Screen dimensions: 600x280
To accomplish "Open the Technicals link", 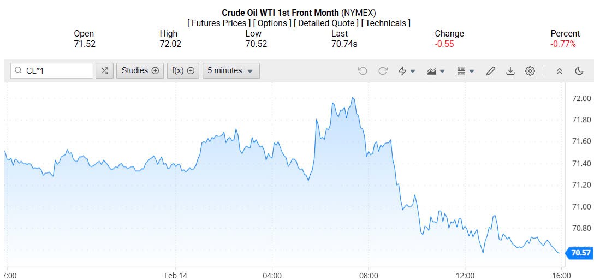I will [x=387, y=23].
